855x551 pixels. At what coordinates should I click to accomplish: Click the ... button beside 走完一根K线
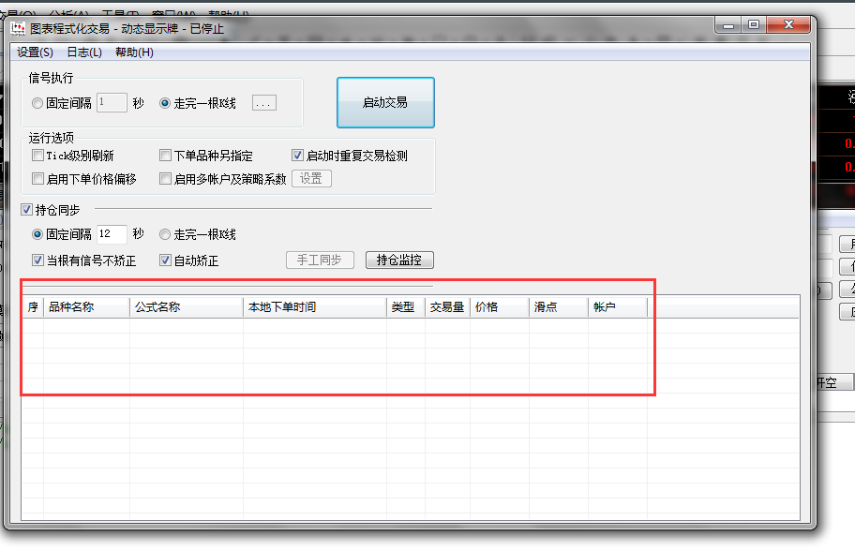click(264, 102)
